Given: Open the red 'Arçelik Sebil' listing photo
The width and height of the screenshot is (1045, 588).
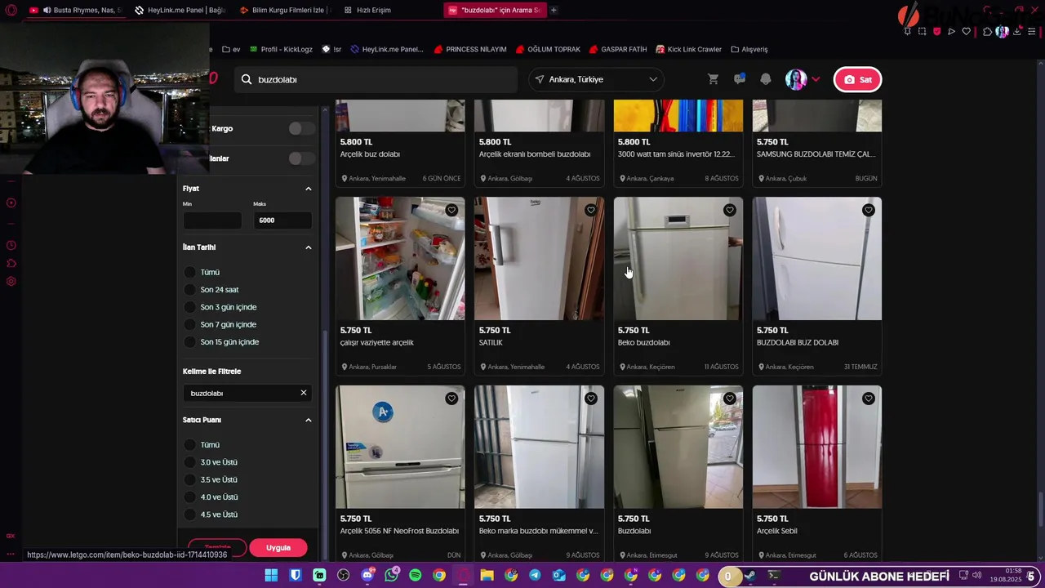Looking at the screenshot, I should [817, 447].
